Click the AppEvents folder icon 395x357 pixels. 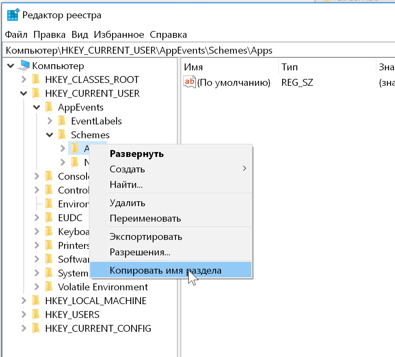[49, 107]
